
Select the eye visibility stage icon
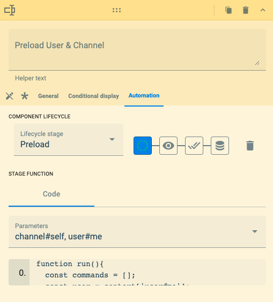[x=168, y=146]
